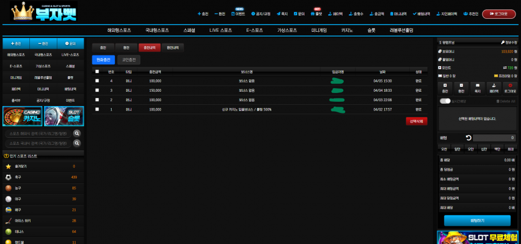This screenshot has width=521, height=244.
Task: Tick the checkbox for row number 1
Action: [x=97, y=109]
